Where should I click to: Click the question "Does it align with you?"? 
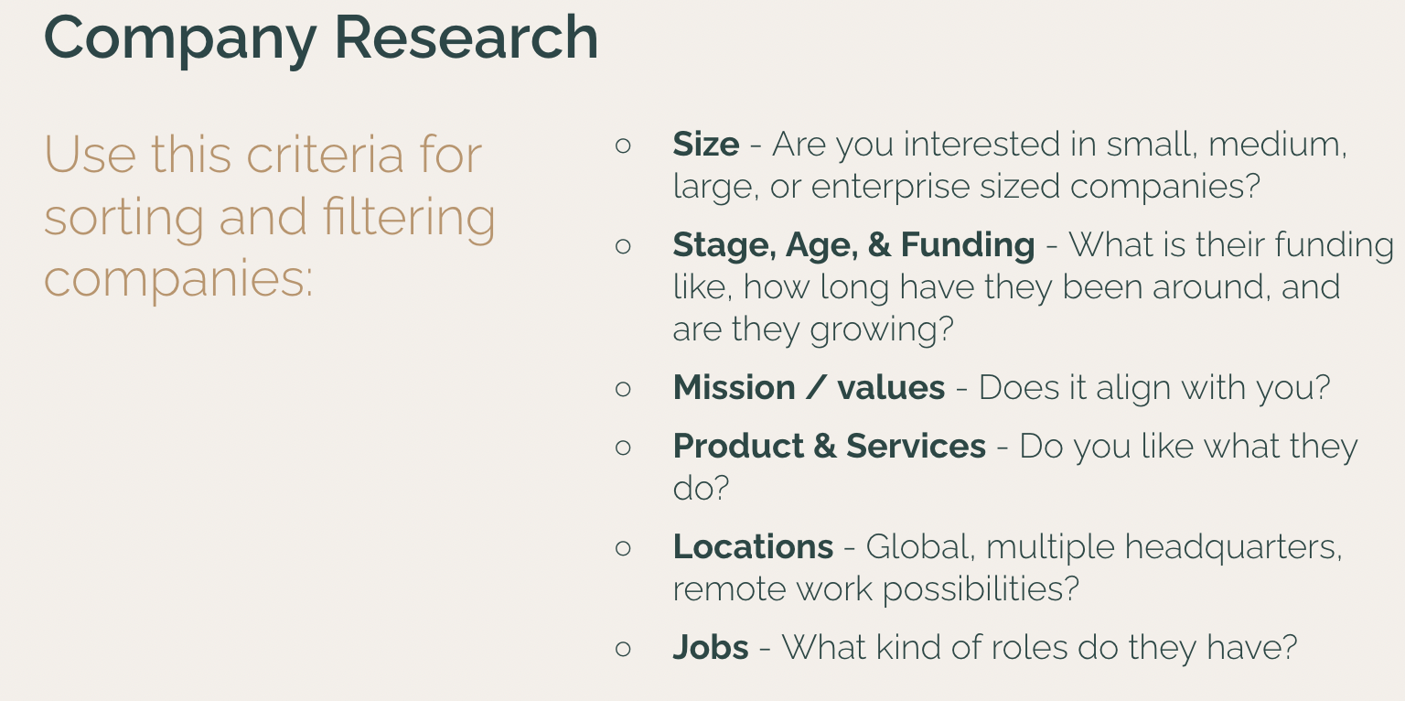click(x=1154, y=388)
